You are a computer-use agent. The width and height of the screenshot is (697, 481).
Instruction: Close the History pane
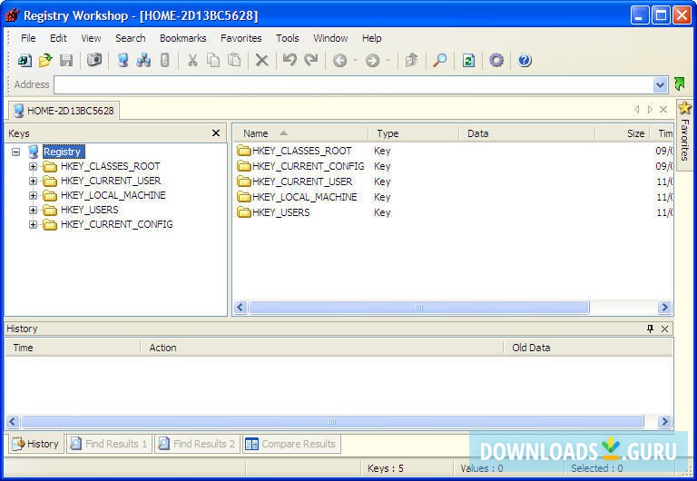665,329
